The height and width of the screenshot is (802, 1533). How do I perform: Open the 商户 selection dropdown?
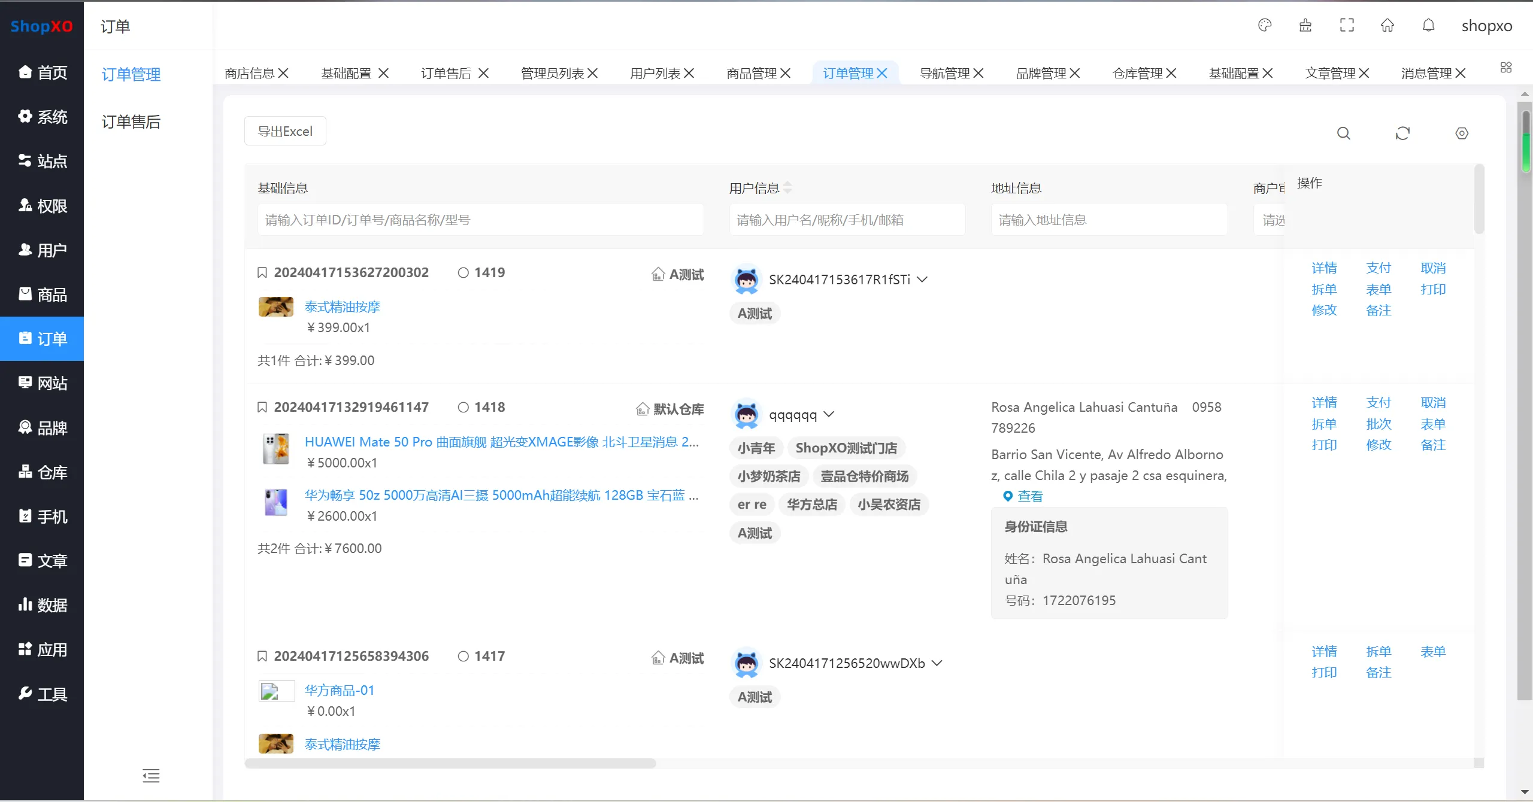[x=1273, y=220]
